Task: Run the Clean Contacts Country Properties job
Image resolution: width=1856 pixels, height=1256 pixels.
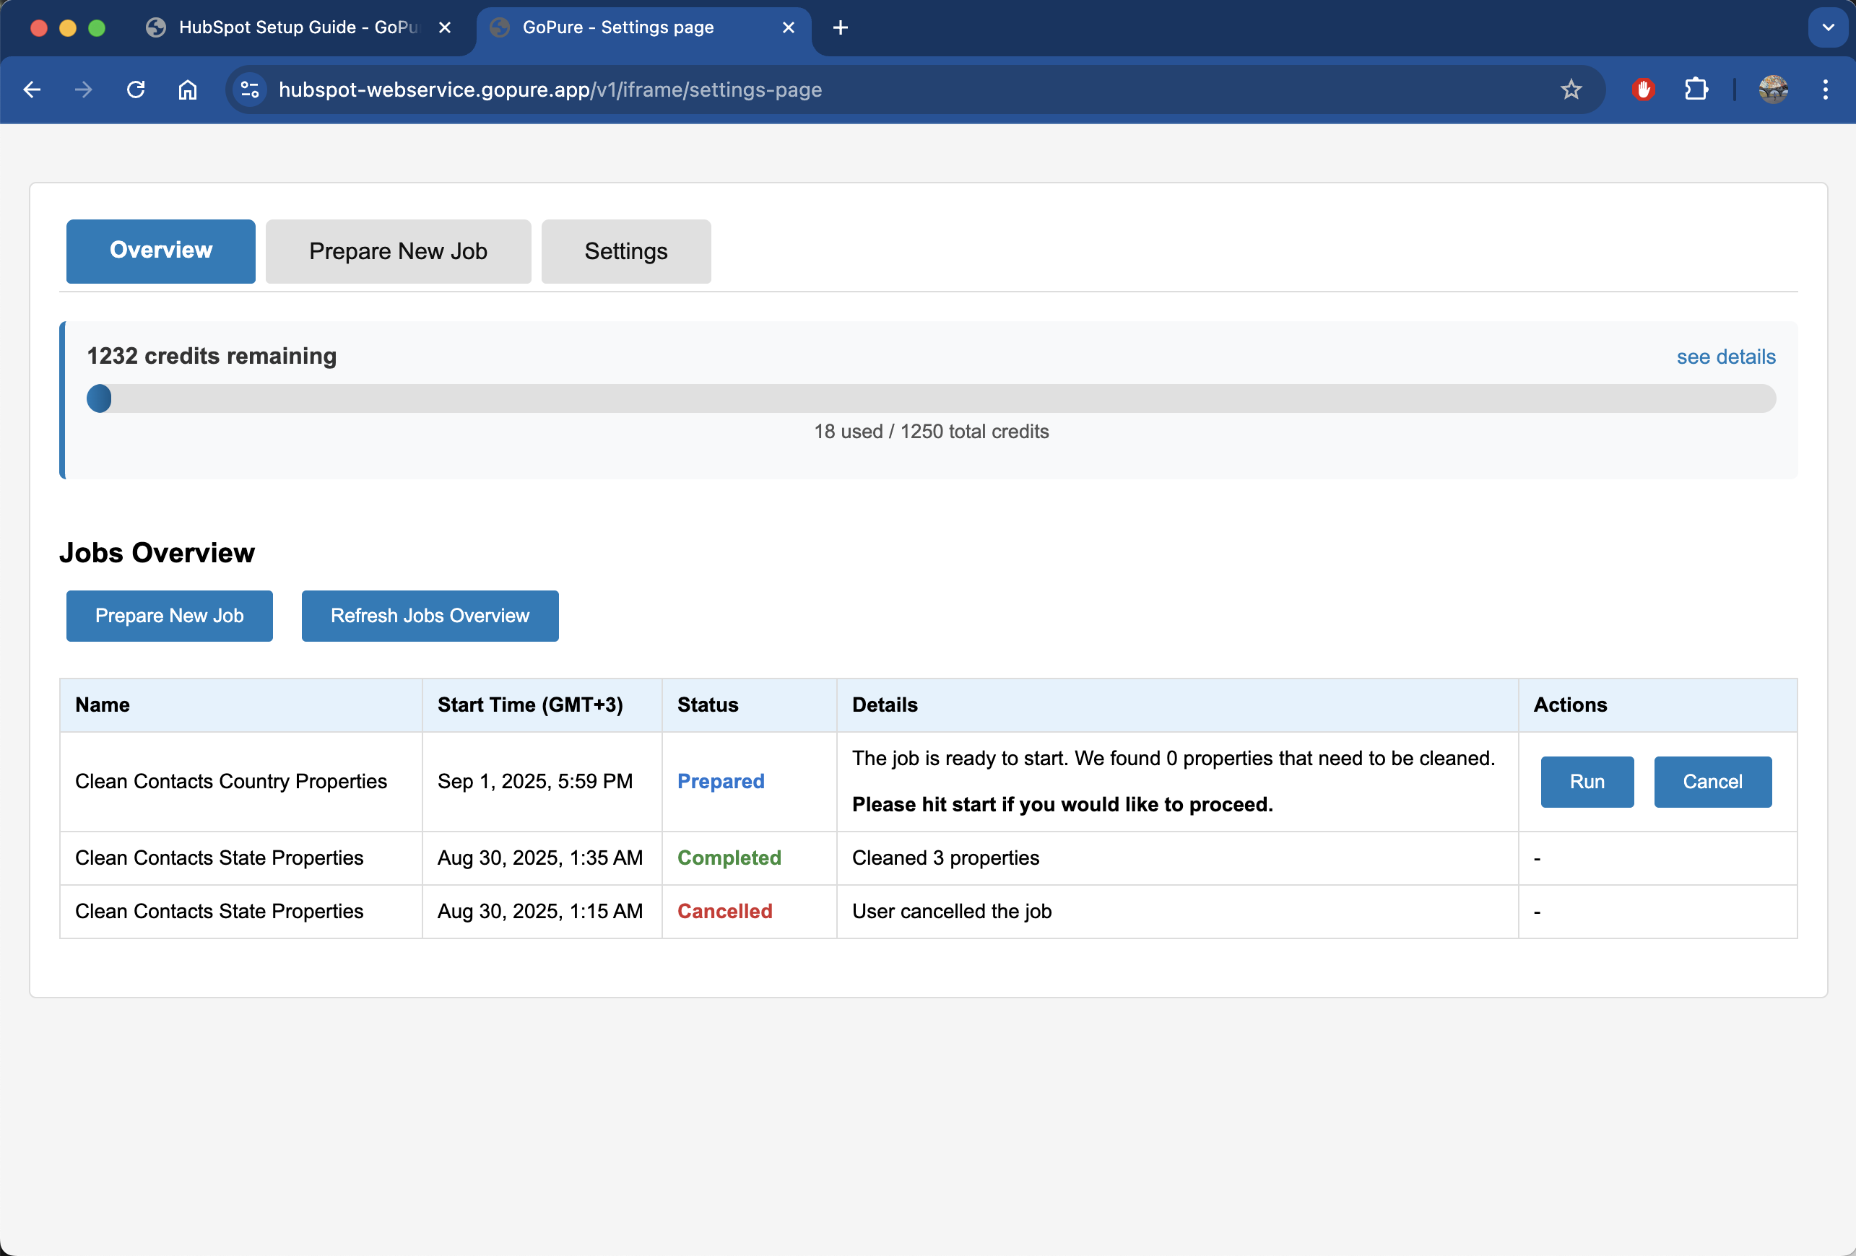Action: [x=1586, y=782]
